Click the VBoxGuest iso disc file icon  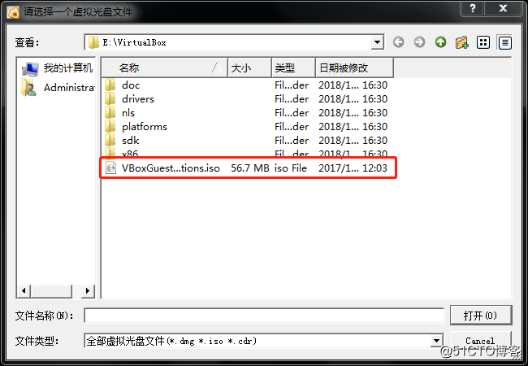pos(110,168)
